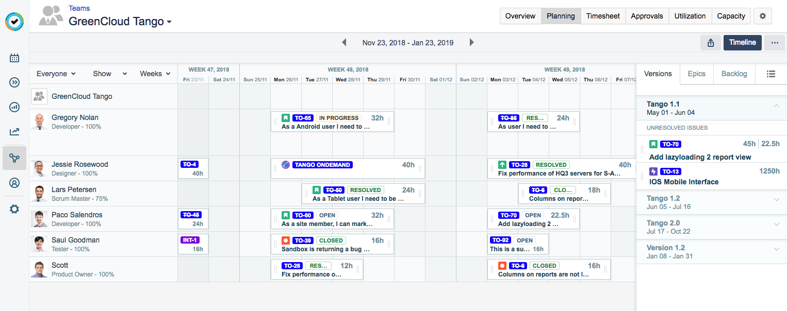Open the three-dots more options menu

[775, 43]
